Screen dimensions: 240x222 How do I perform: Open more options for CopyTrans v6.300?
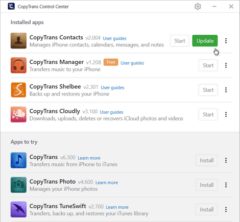[226, 160]
